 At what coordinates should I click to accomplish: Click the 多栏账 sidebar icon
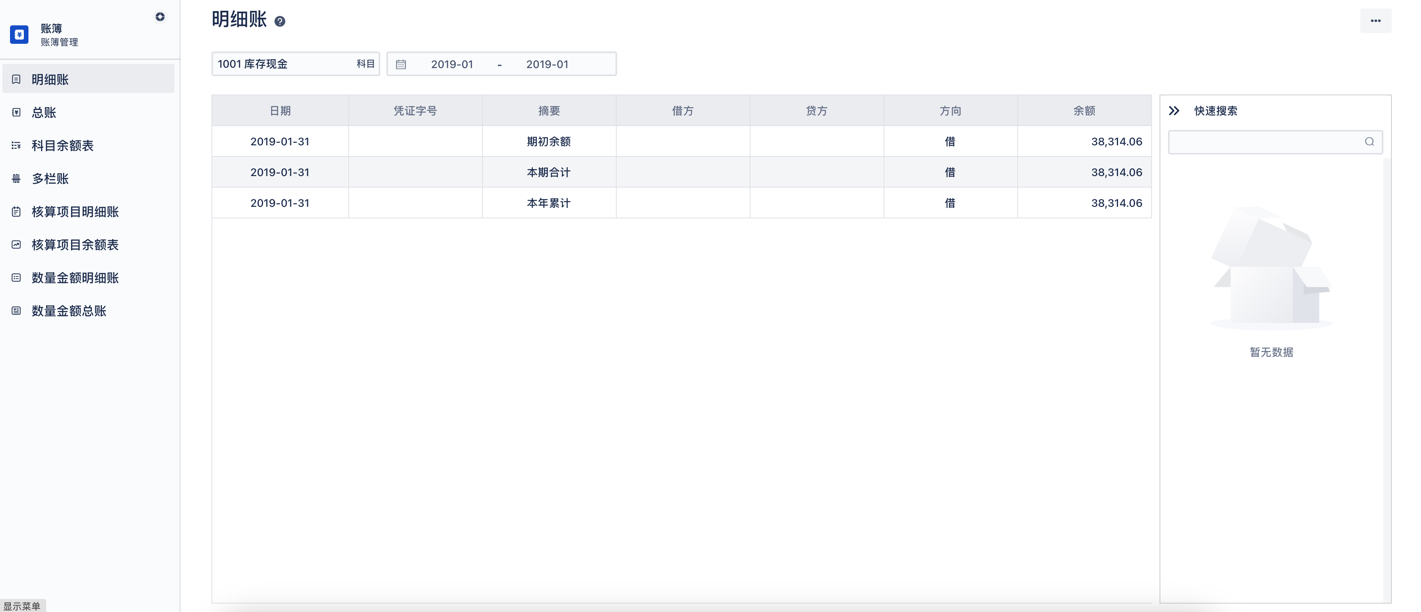point(17,179)
